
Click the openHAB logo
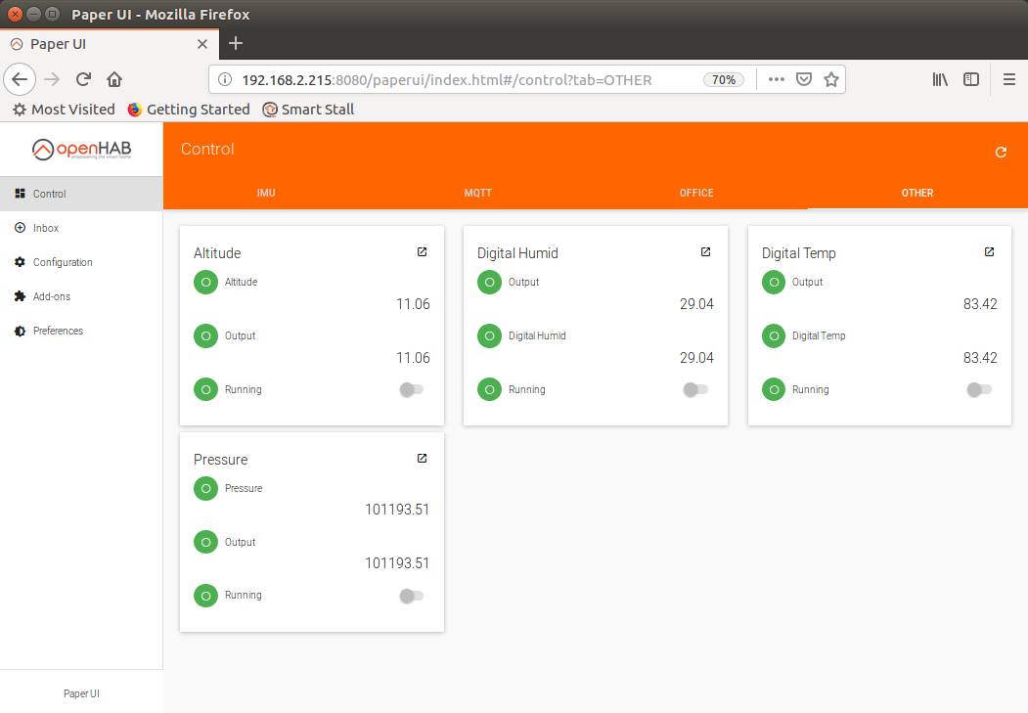pyautogui.click(x=81, y=150)
